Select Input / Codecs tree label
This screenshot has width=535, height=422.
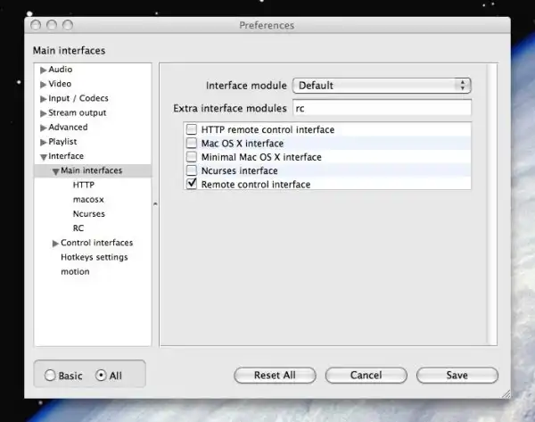coord(78,98)
